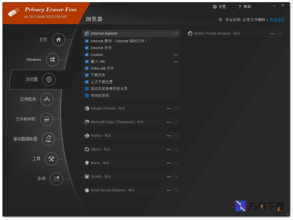293x220 pixels.
Task: Uncheck Internet 历史 checkbox
Action: click(x=87, y=48)
